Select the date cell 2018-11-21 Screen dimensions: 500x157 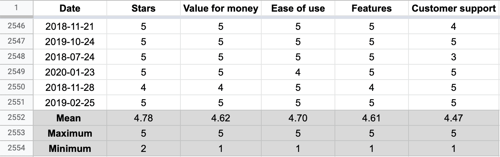[70, 27]
